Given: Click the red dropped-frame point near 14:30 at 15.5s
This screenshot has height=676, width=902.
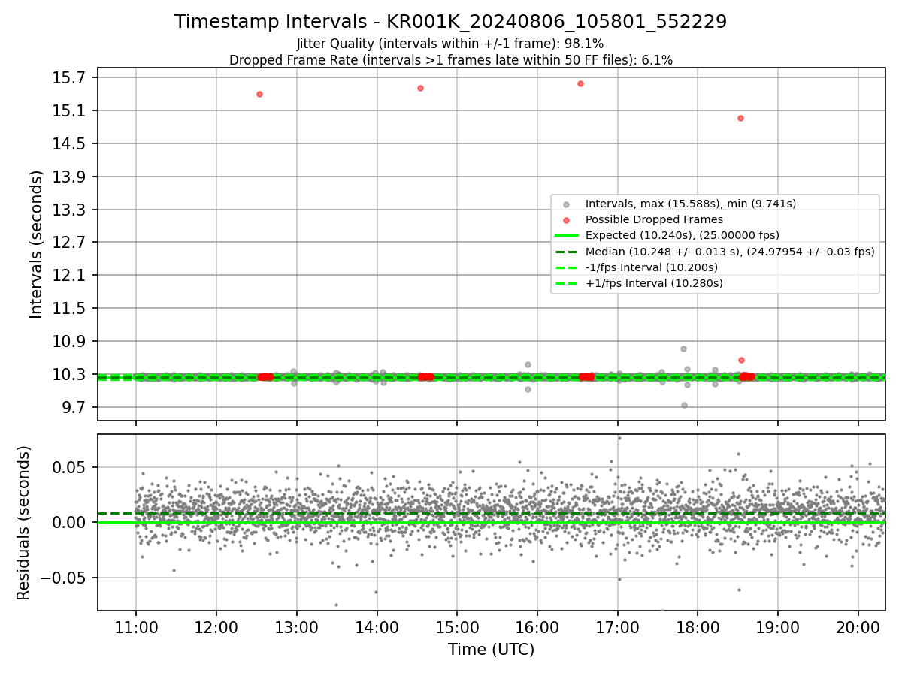Looking at the screenshot, I should (420, 88).
